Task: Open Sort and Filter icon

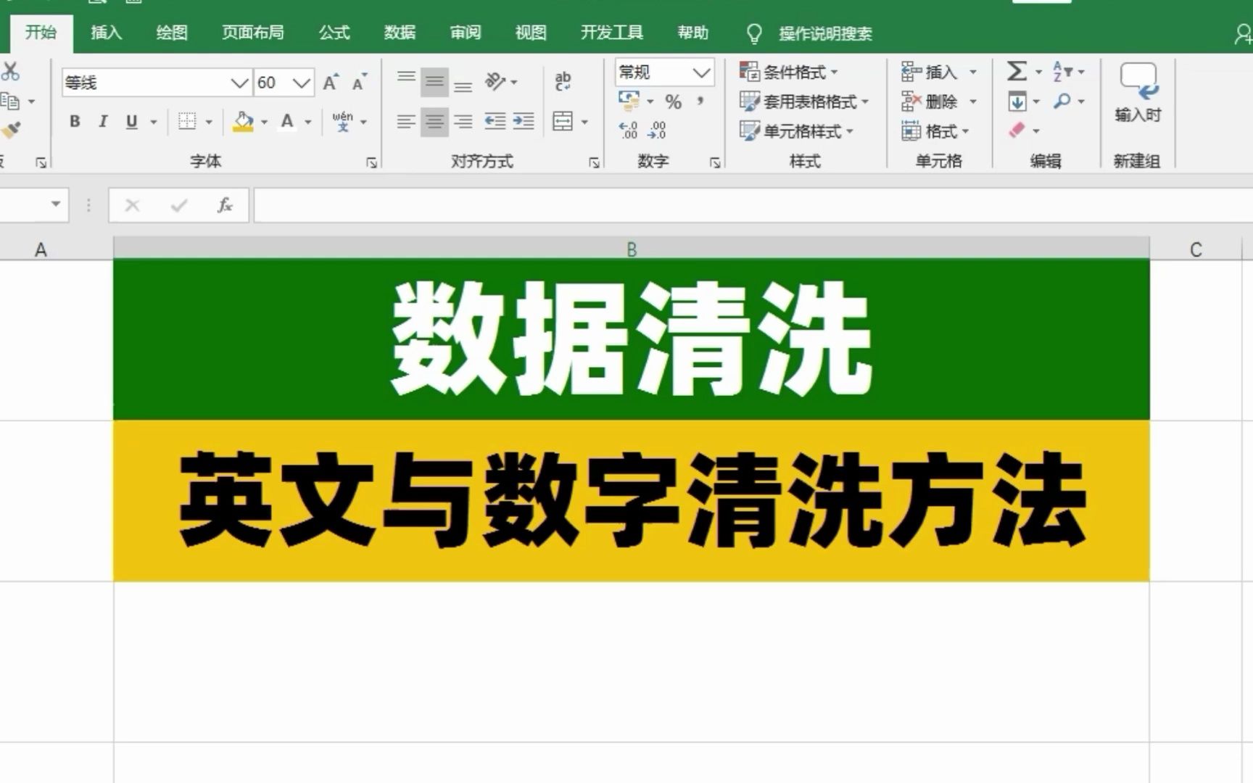Action: 1062,71
